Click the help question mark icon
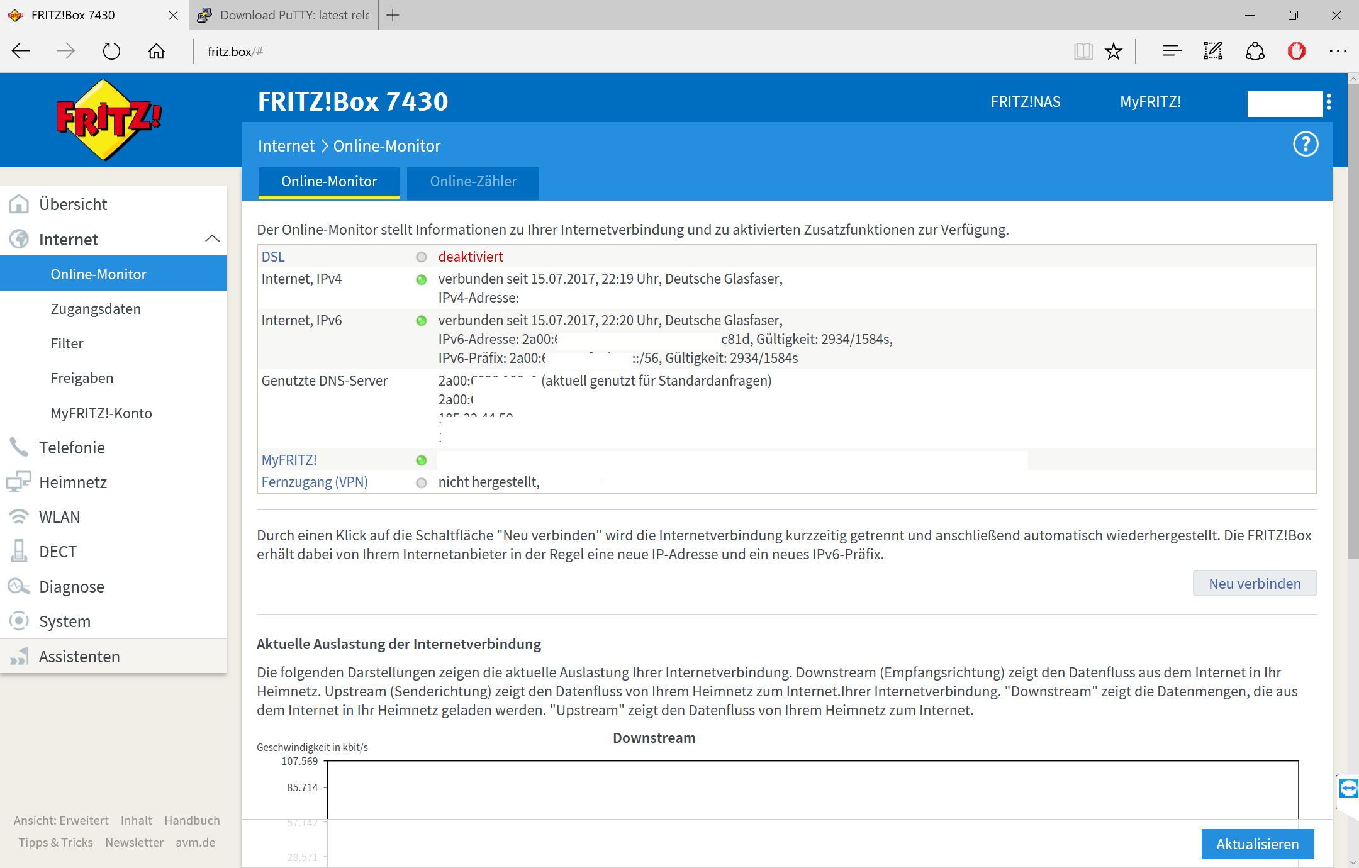 click(1305, 145)
